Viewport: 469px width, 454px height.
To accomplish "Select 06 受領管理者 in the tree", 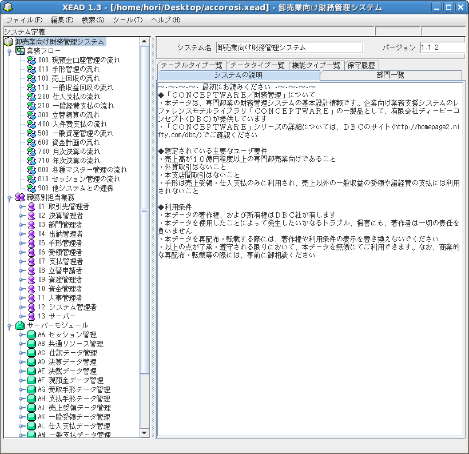I will pyautogui.click(x=60, y=252).
